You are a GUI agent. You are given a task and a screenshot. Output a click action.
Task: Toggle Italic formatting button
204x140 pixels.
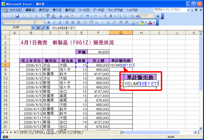[54, 22]
